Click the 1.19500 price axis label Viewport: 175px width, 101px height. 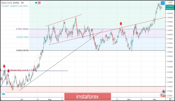coord(170,22)
